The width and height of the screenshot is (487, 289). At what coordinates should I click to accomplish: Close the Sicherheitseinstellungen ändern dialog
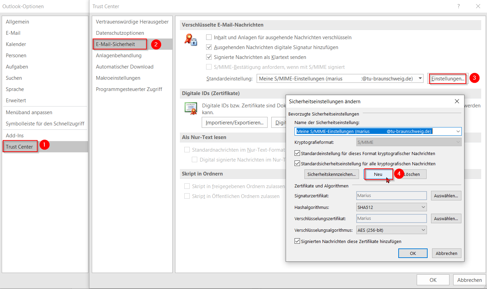[457, 101]
